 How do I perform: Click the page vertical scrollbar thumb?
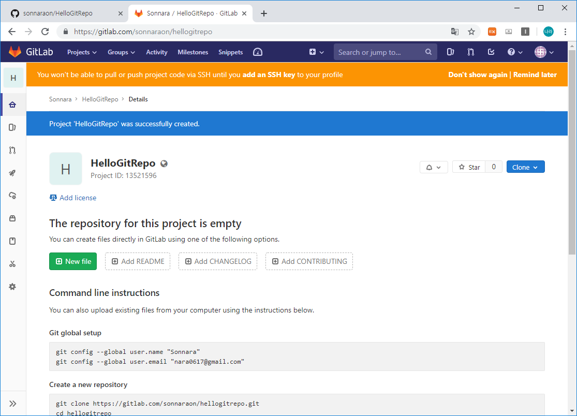click(572, 152)
